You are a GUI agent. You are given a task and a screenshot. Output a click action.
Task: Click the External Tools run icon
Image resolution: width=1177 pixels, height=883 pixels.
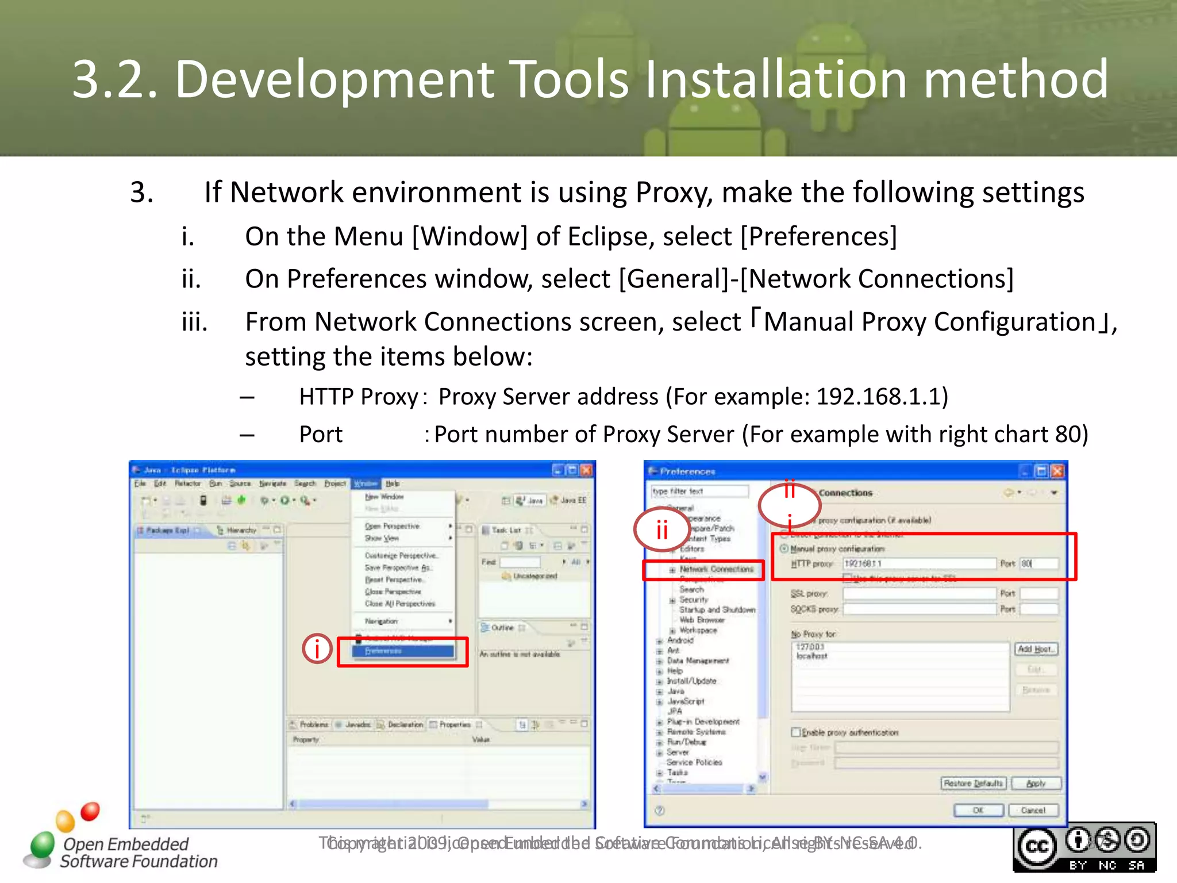click(305, 500)
